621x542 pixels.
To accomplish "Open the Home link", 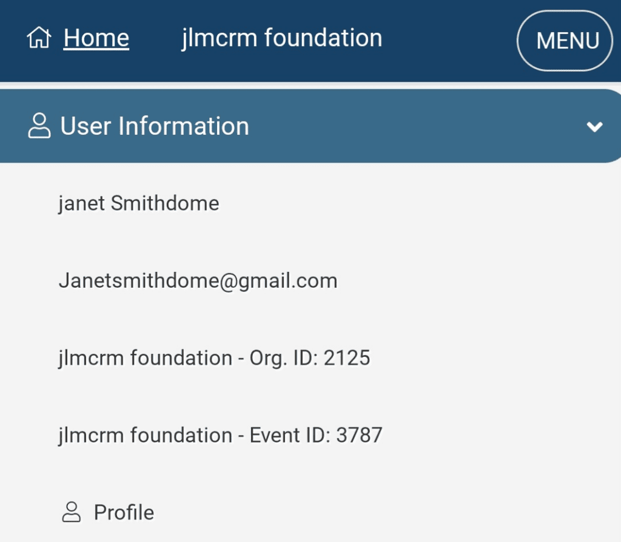I will pyautogui.click(x=96, y=38).
